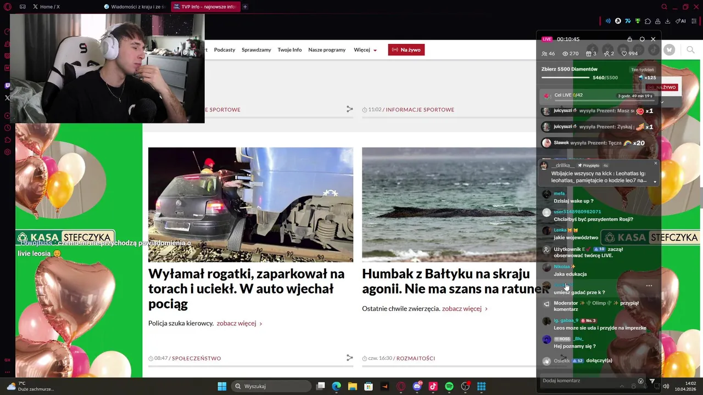Open the Twoje Info menu item
703x395 pixels.
(289, 50)
